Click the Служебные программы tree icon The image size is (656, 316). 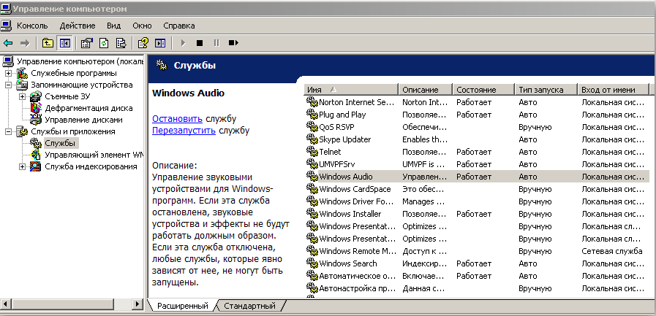click(x=22, y=73)
